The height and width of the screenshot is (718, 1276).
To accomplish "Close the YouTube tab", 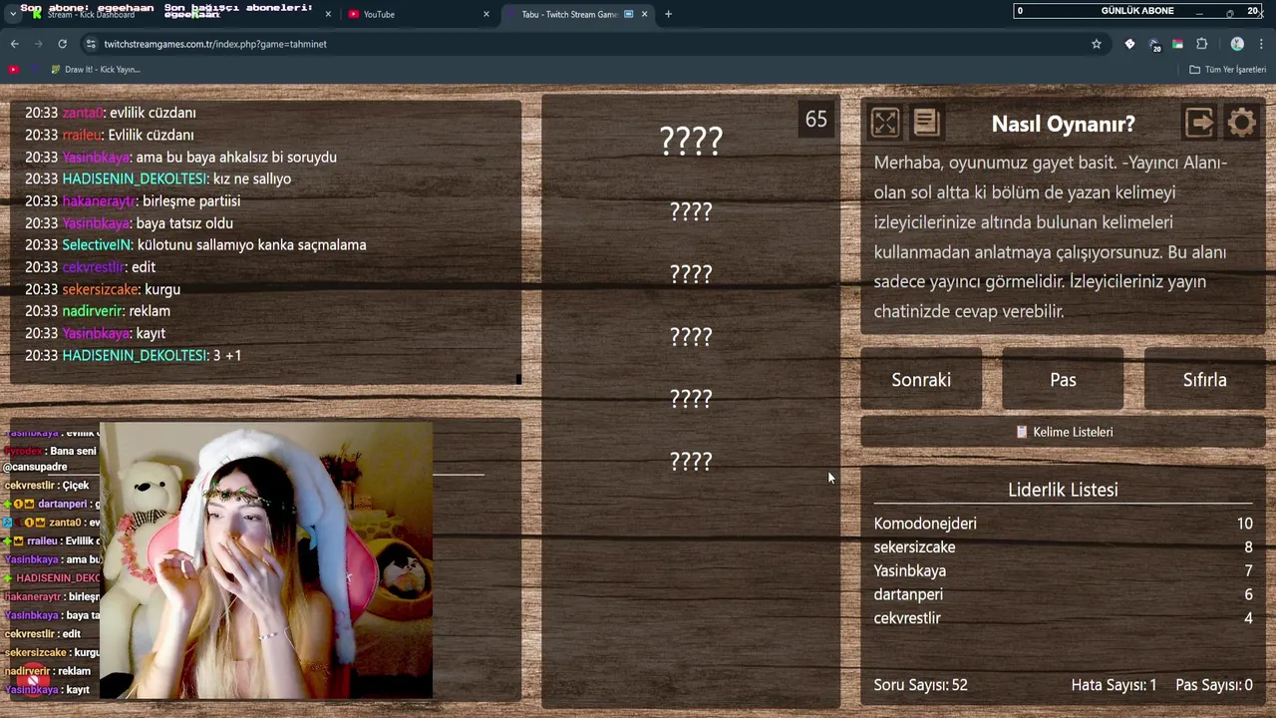I will tap(486, 14).
